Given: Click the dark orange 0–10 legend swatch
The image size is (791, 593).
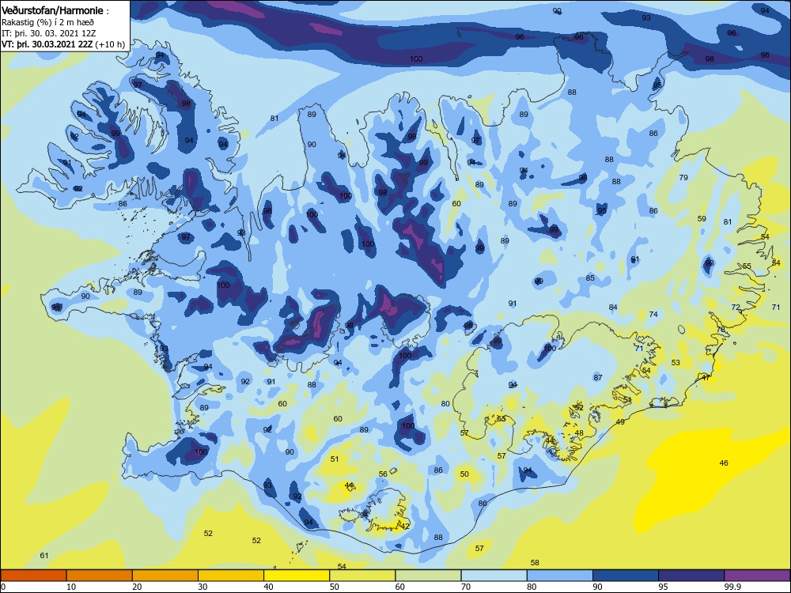Looking at the screenshot, I should click(x=33, y=576).
